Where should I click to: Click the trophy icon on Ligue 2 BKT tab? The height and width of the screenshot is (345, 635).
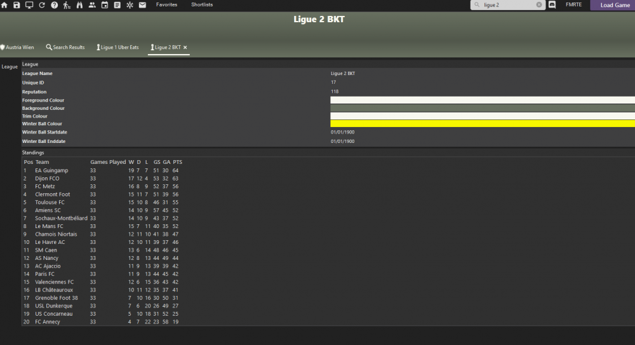coord(152,48)
